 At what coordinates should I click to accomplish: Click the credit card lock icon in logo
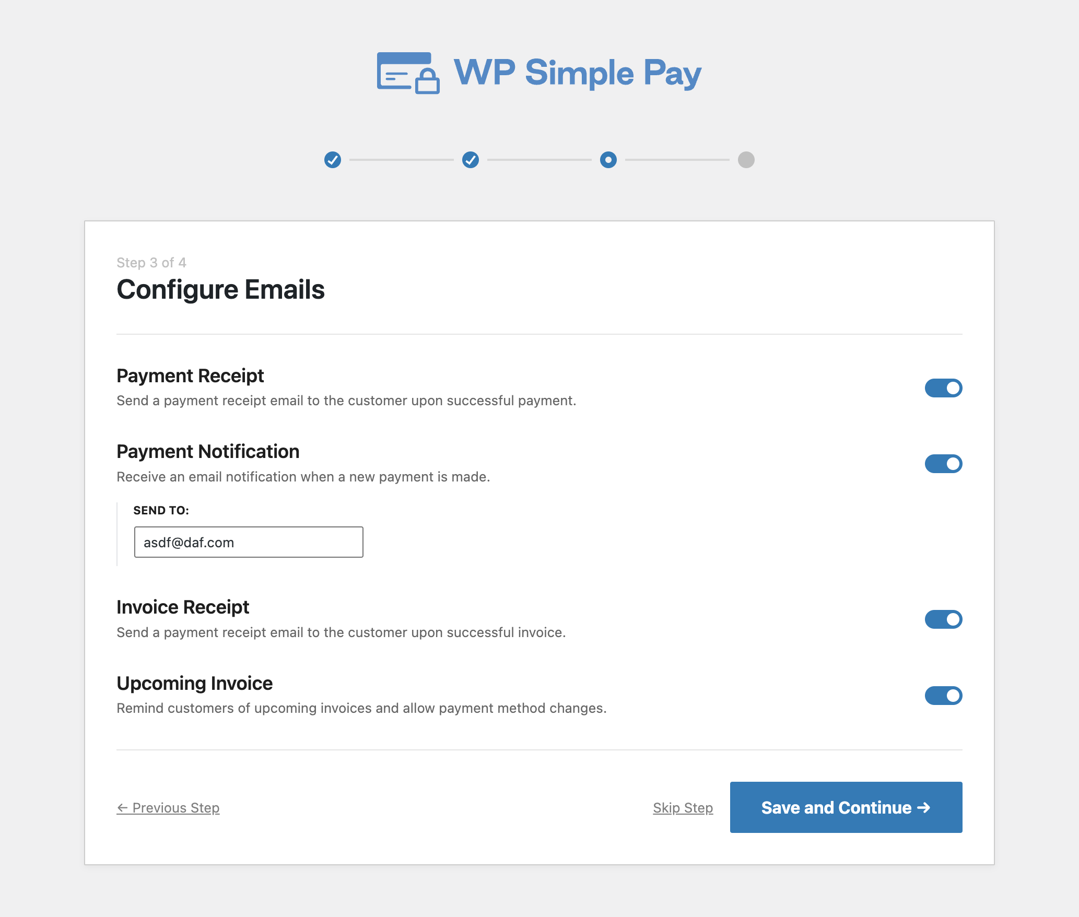pyautogui.click(x=428, y=81)
